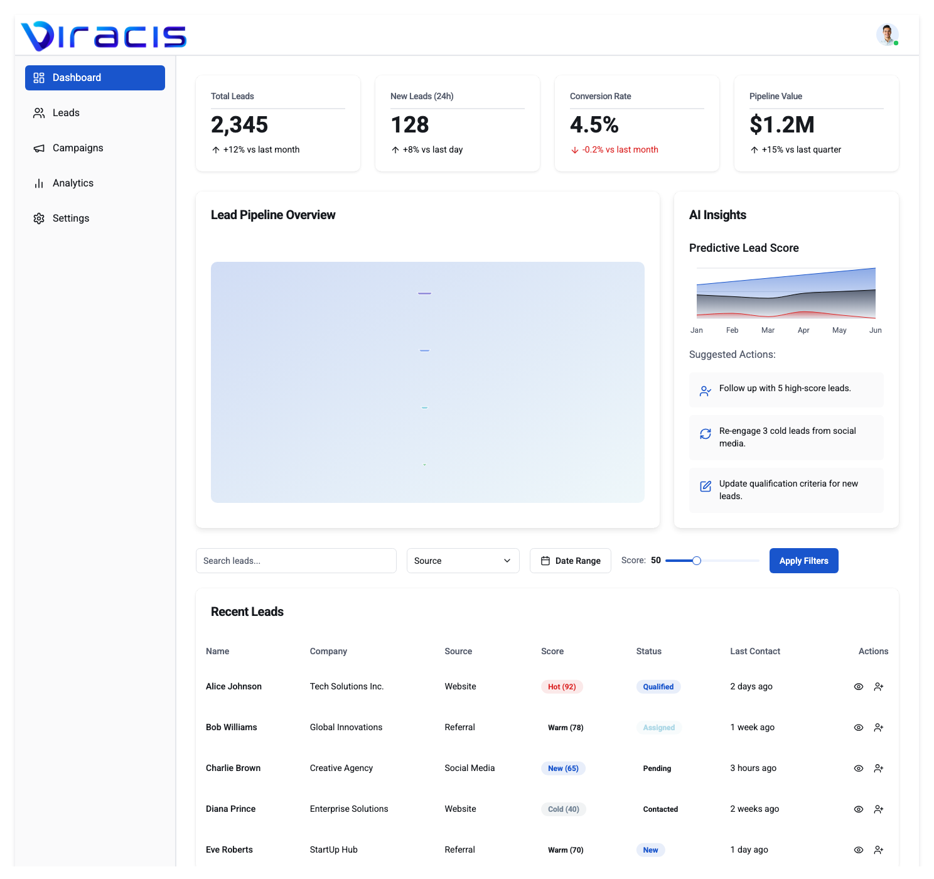This screenshot has width=934, height=879.
Task: Select Leads in the navigation menu
Action: click(x=65, y=112)
